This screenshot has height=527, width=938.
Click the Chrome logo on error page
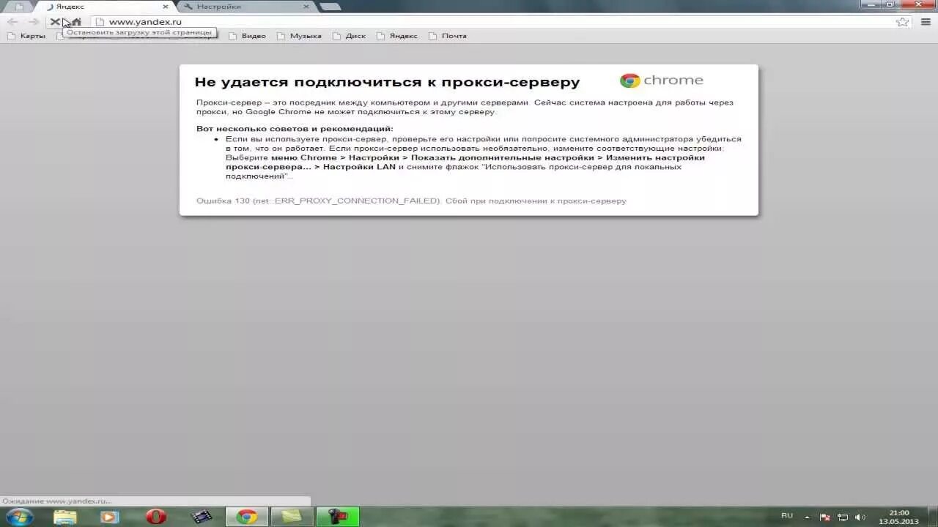(x=661, y=81)
